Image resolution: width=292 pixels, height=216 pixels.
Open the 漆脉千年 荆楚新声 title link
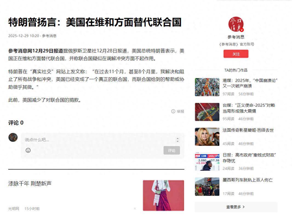(x=30, y=184)
